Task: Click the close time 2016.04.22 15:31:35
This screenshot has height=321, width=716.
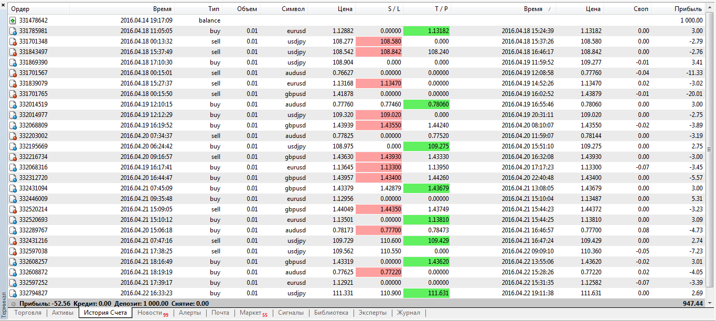Action: pyautogui.click(x=528, y=283)
